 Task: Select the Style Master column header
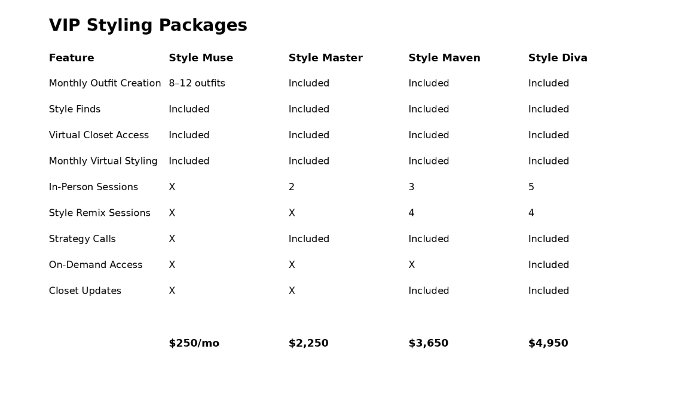[x=325, y=58]
